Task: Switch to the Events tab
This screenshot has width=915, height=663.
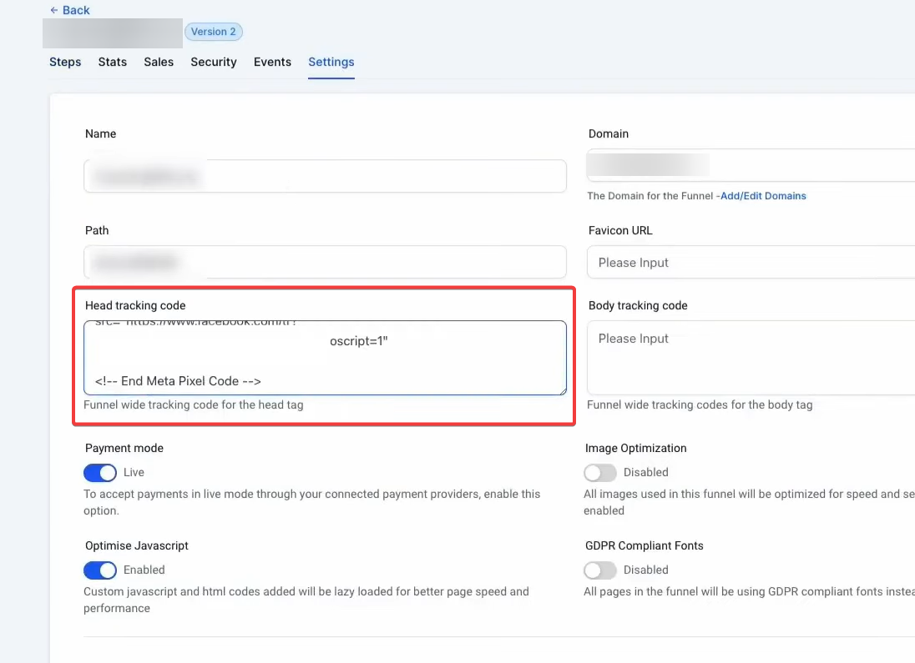Action: [x=272, y=62]
